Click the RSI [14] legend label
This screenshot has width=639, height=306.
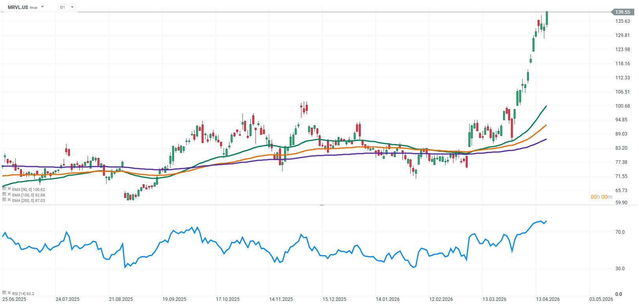[23, 293]
